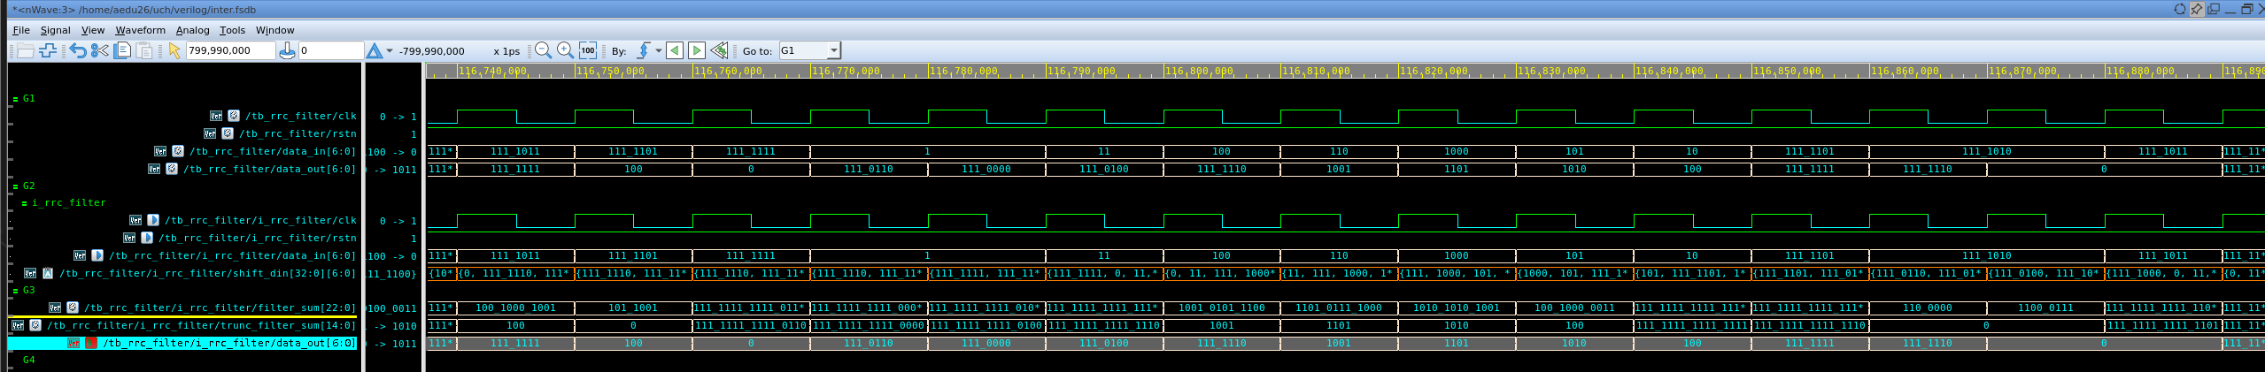Click the Zoom 100 percent icon

[x=588, y=50]
